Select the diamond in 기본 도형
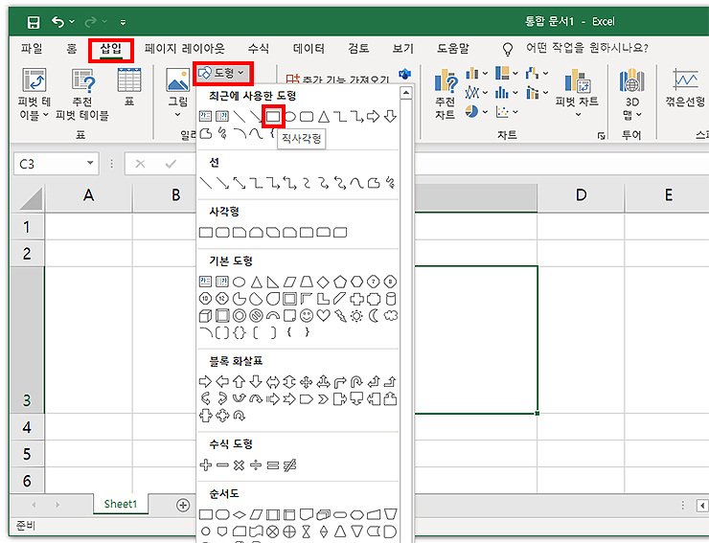This screenshot has width=709, height=543. click(x=323, y=283)
